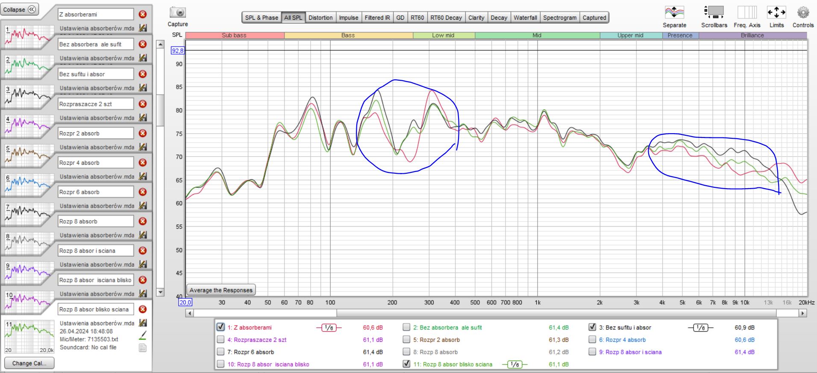Click smoothing 1/6 indicator for trace 11
The height and width of the screenshot is (373, 817).
pyautogui.click(x=514, y=364)
